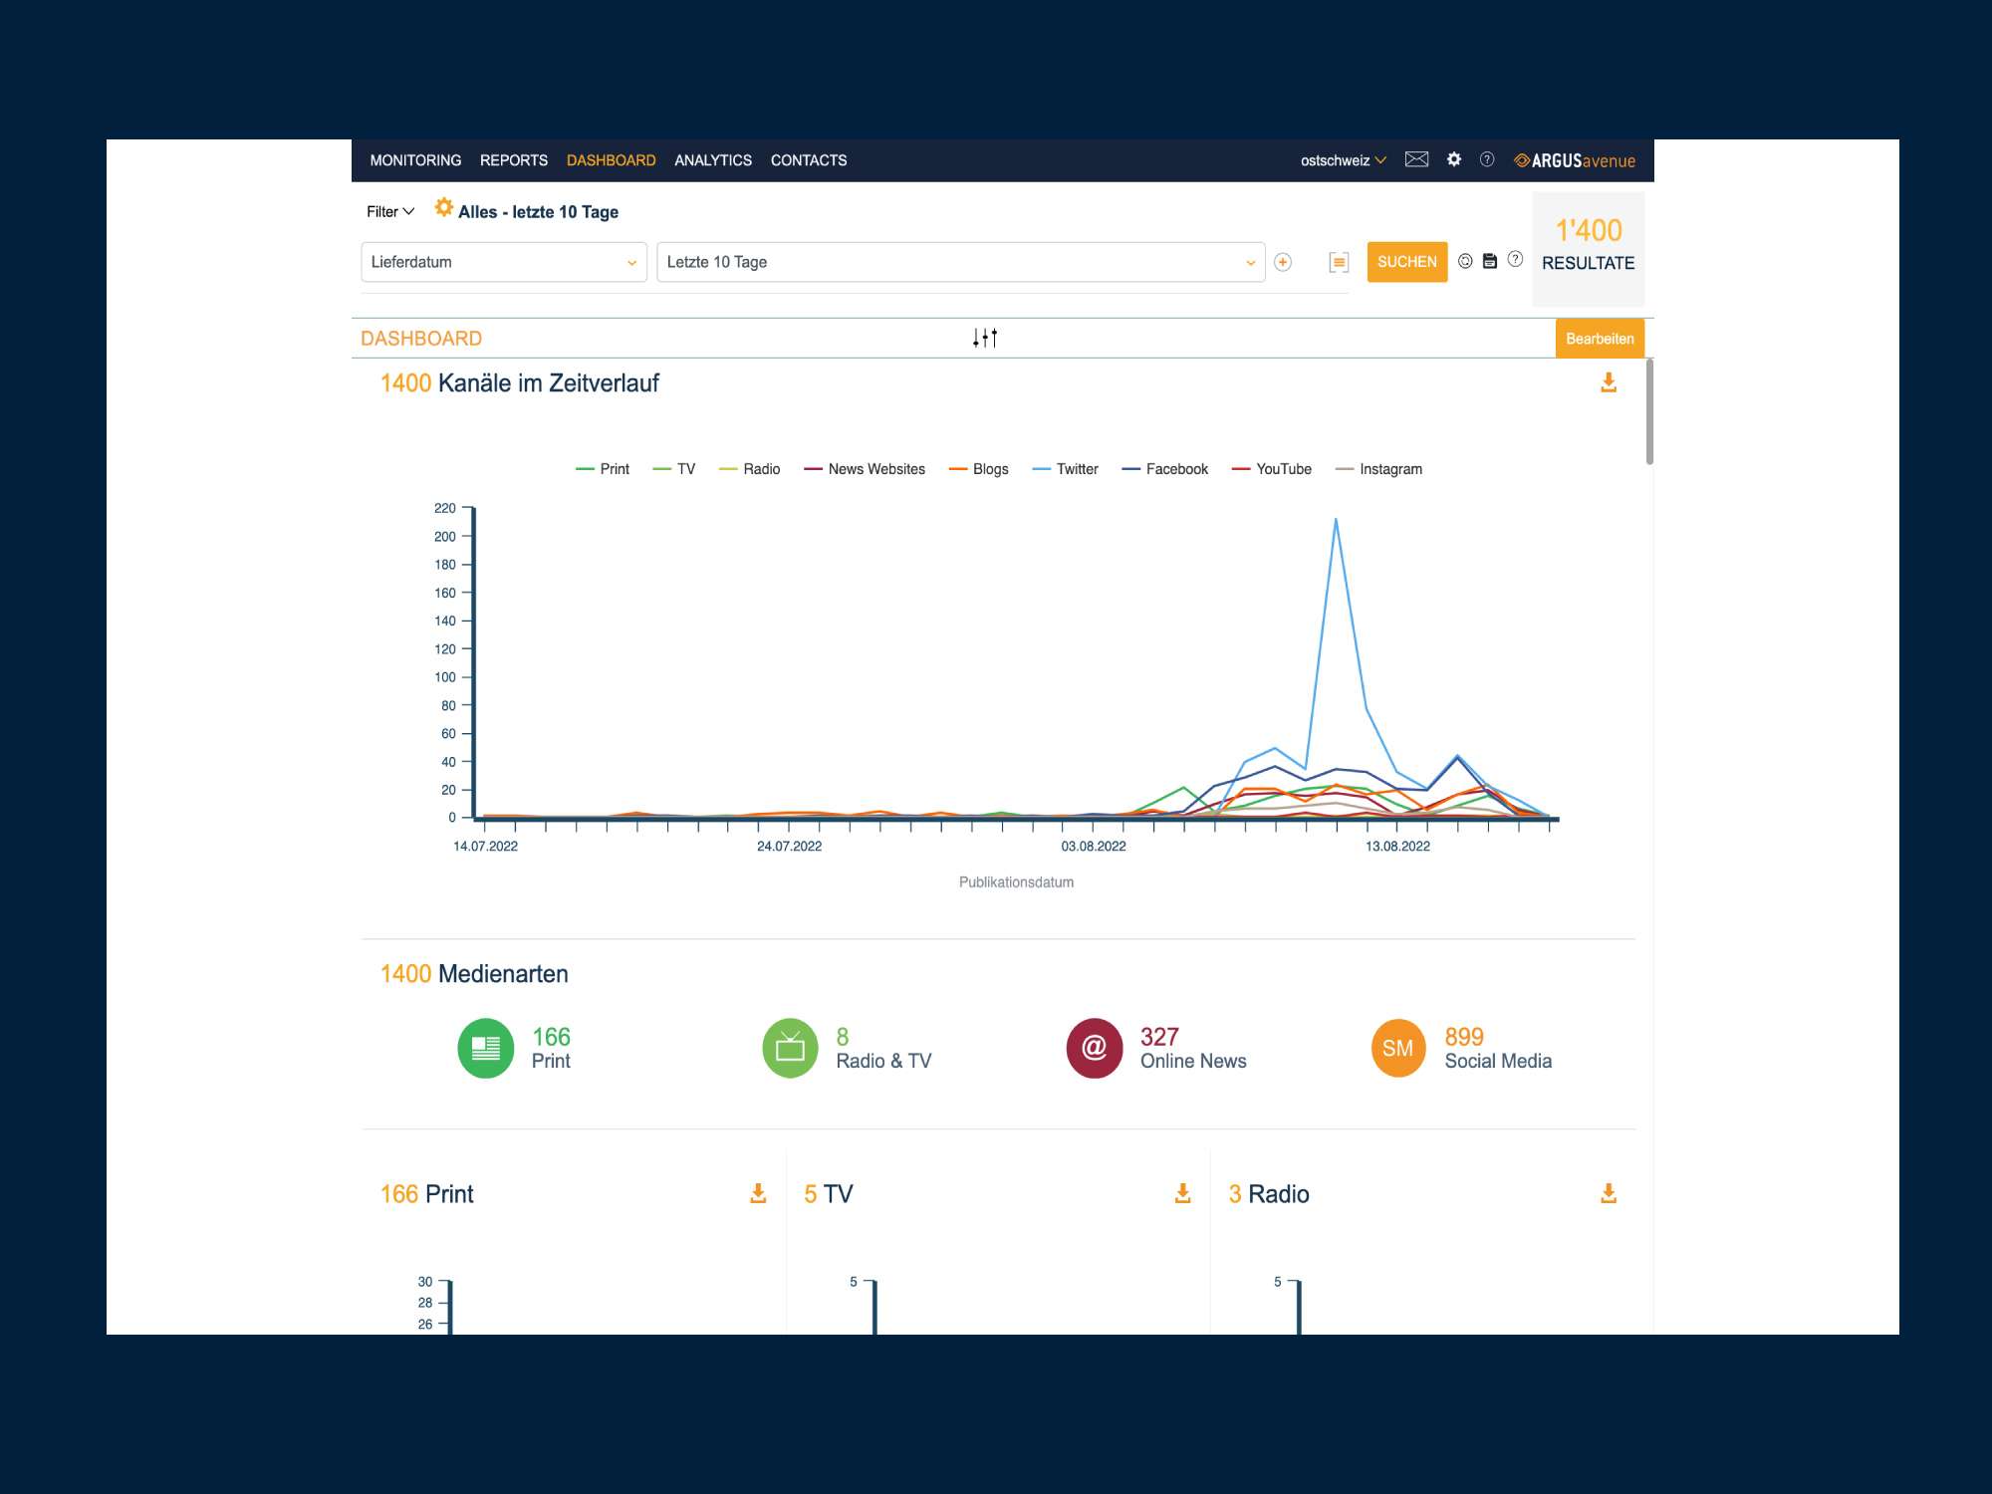Open the Monitoring menu

pos(415,160)
